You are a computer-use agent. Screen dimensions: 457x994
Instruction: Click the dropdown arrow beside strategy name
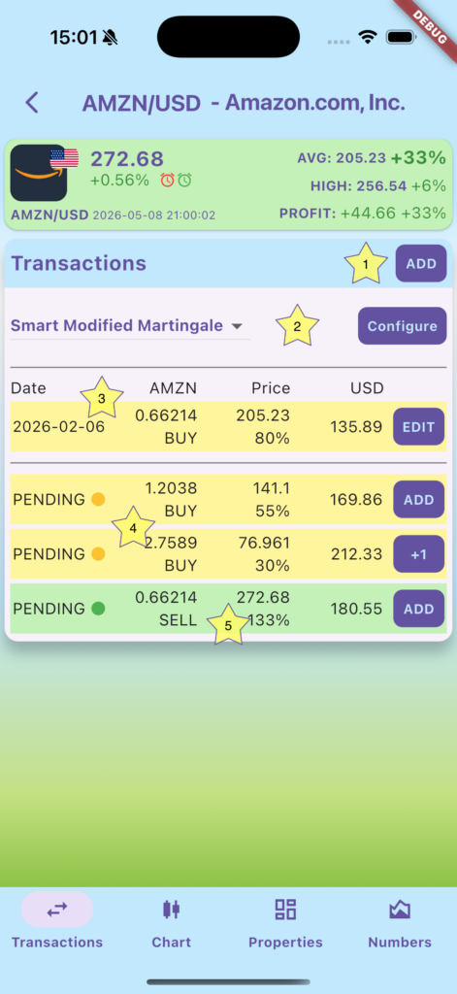click(237, 326)
